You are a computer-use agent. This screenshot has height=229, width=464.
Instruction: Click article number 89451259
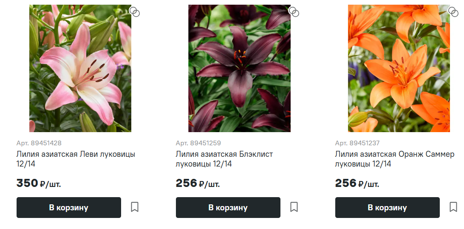198,143
